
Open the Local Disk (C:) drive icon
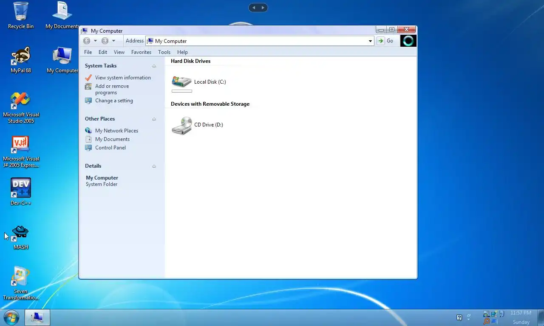(x=182, y=81)
